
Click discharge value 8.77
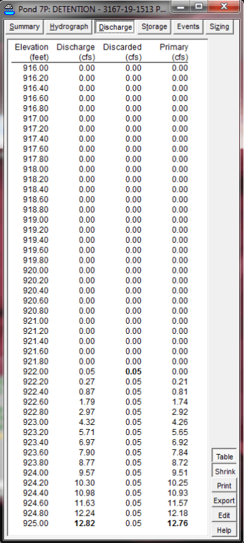coord(87,462)
